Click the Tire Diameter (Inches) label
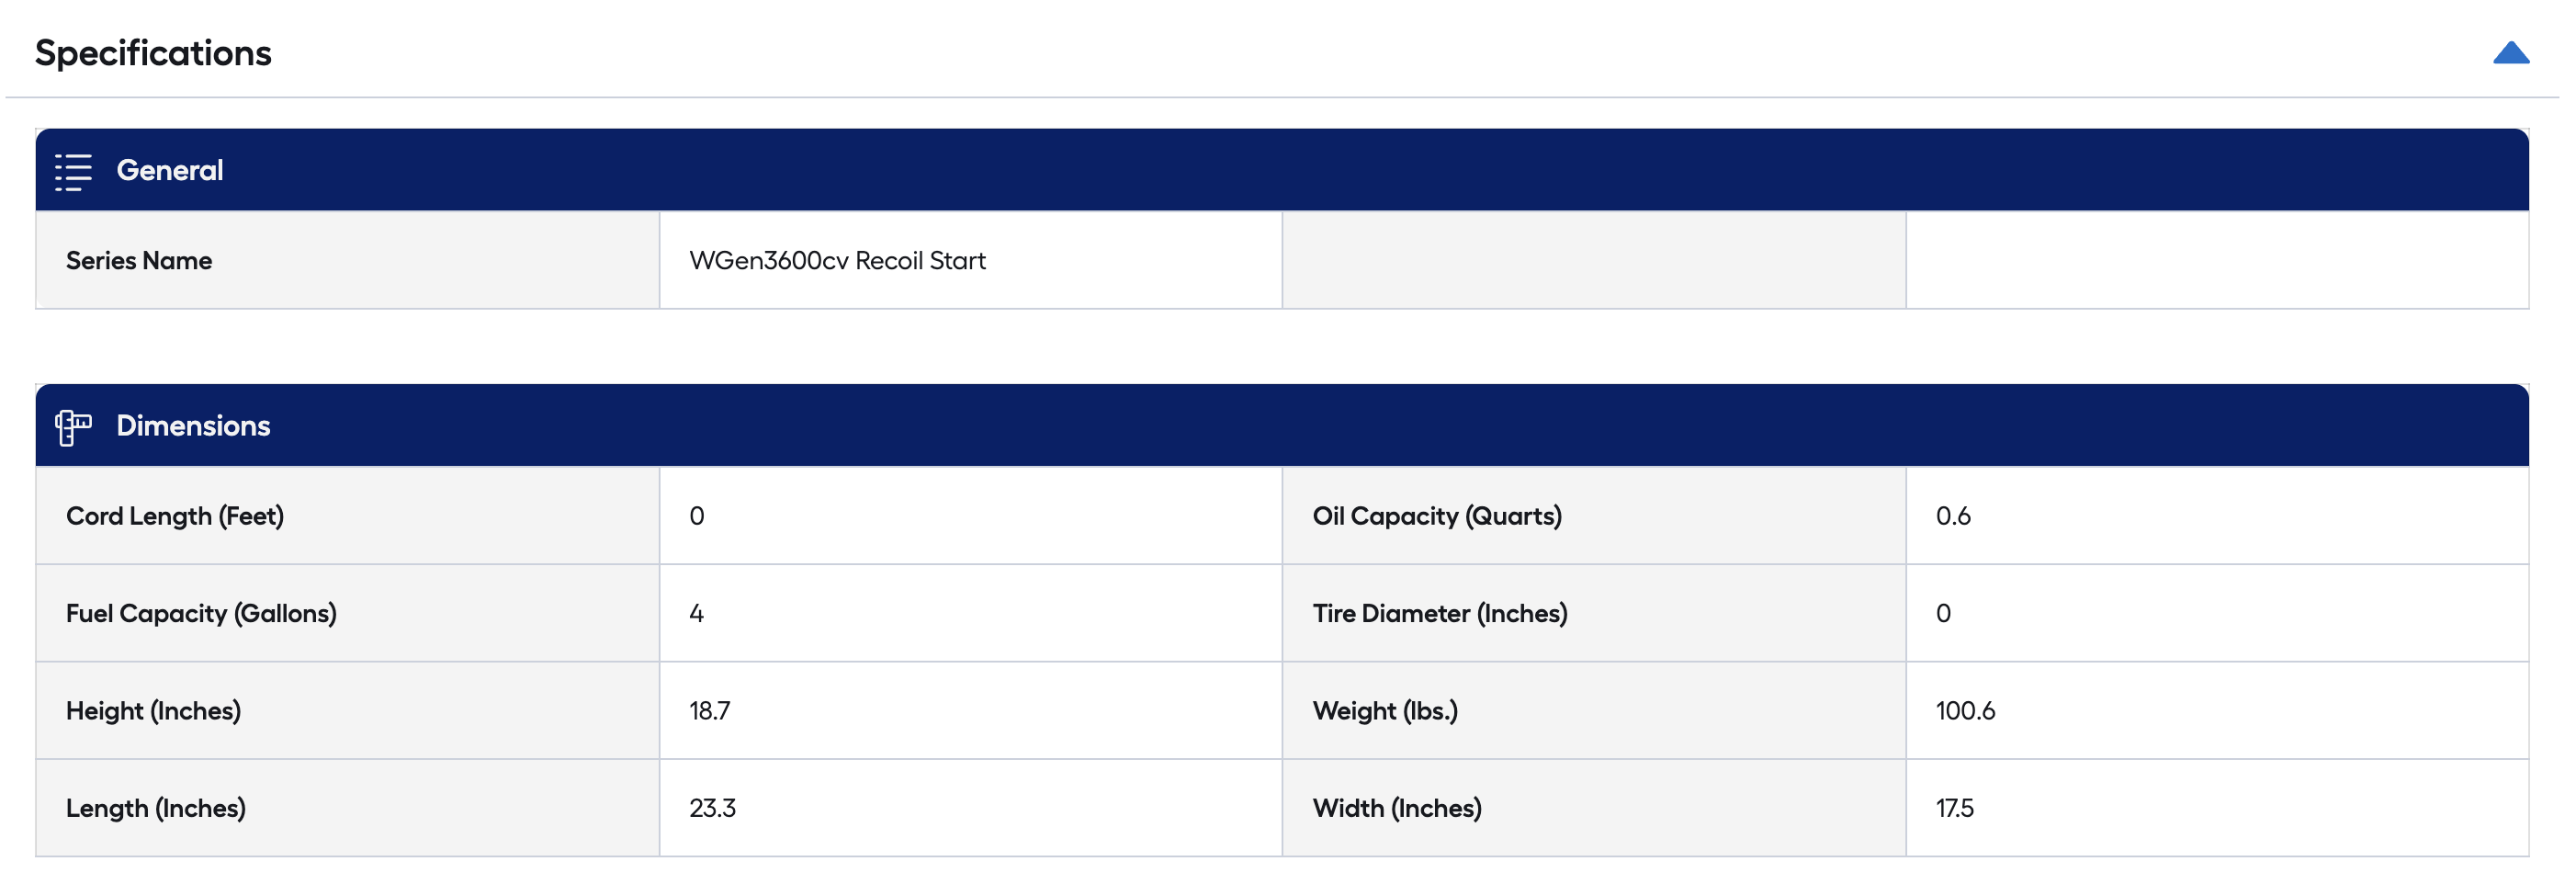 (x=1439, y=613)
